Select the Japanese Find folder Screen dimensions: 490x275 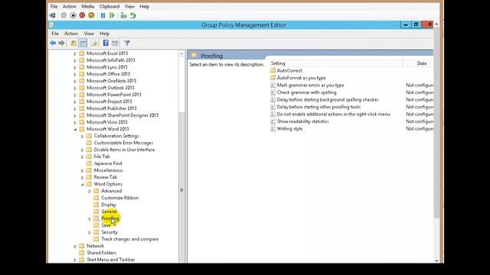pyautogui.click(x=108, y=163)
